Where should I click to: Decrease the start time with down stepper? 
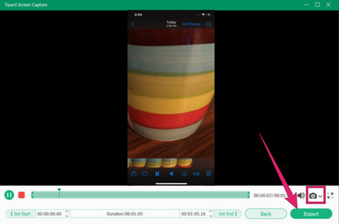pos(67,216)
